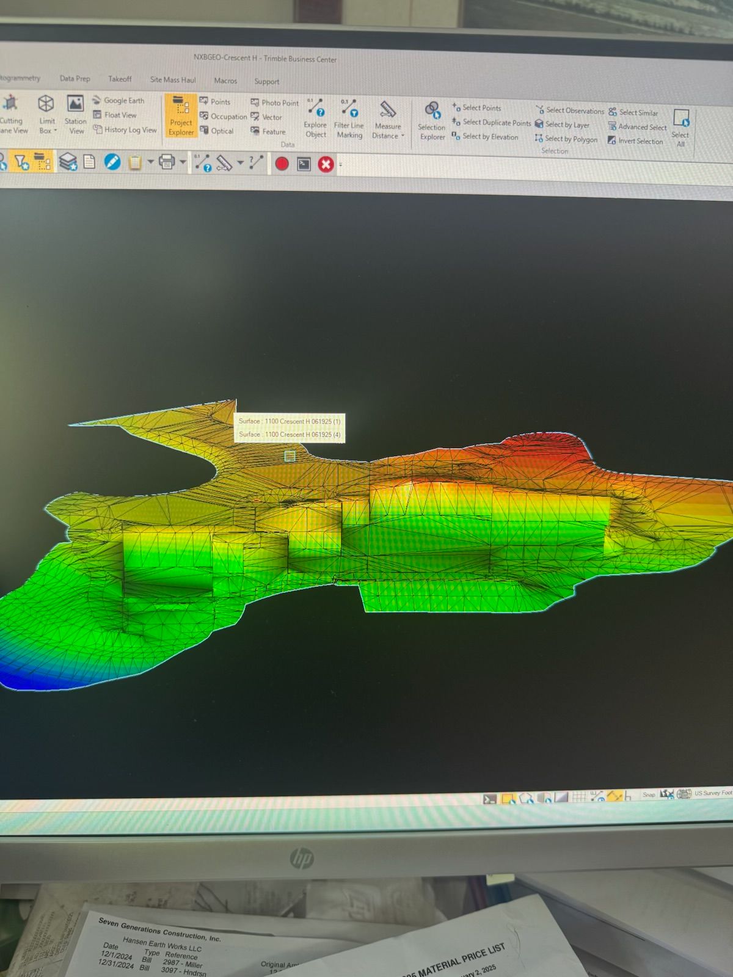The image size is (733, 977).
Task: Open the Site Mass Haul tab
Action: (x=173, y=80)
